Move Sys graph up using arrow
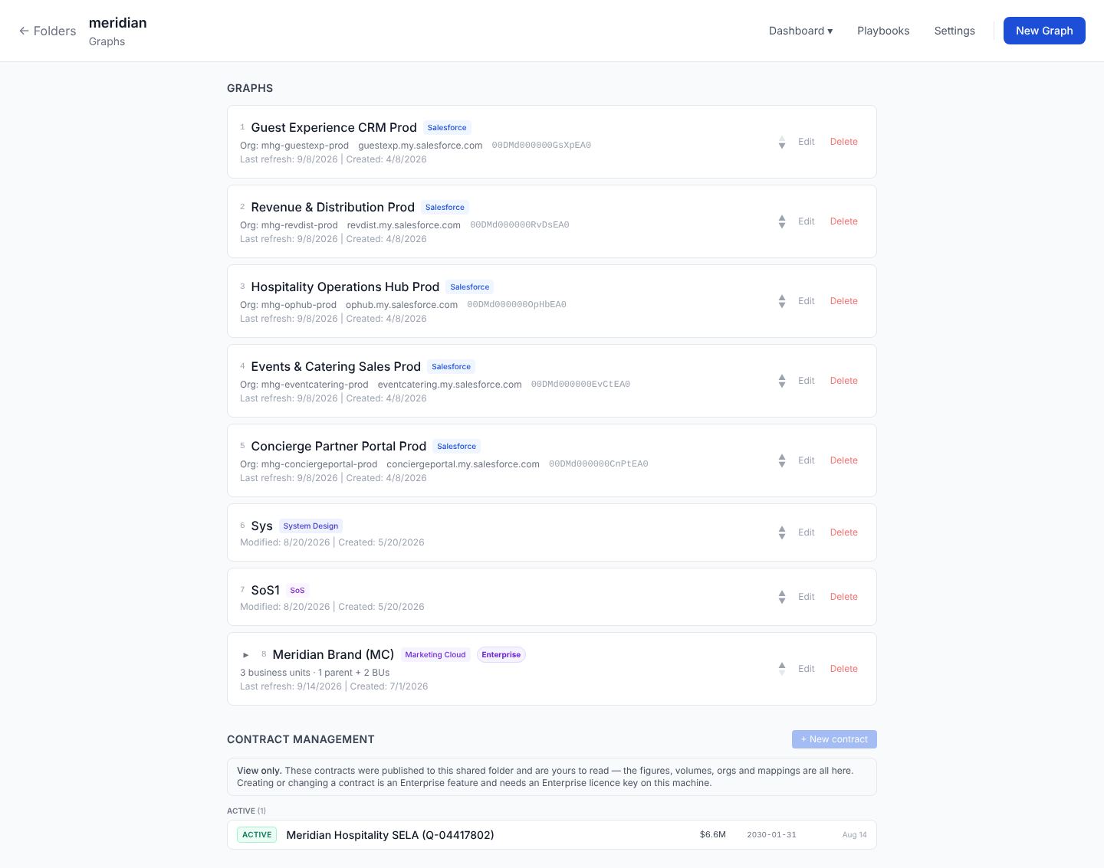 [x=782, y=529]
